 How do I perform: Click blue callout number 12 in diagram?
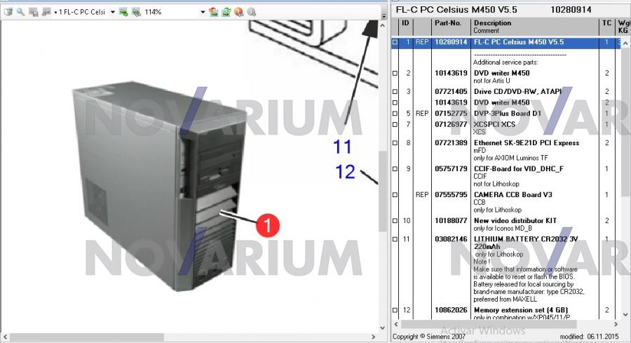point(344,171)
